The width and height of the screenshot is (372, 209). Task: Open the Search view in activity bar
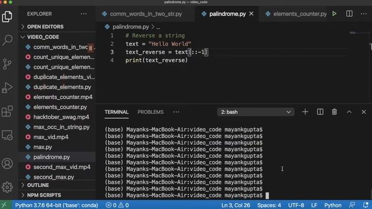coord(7,40)
